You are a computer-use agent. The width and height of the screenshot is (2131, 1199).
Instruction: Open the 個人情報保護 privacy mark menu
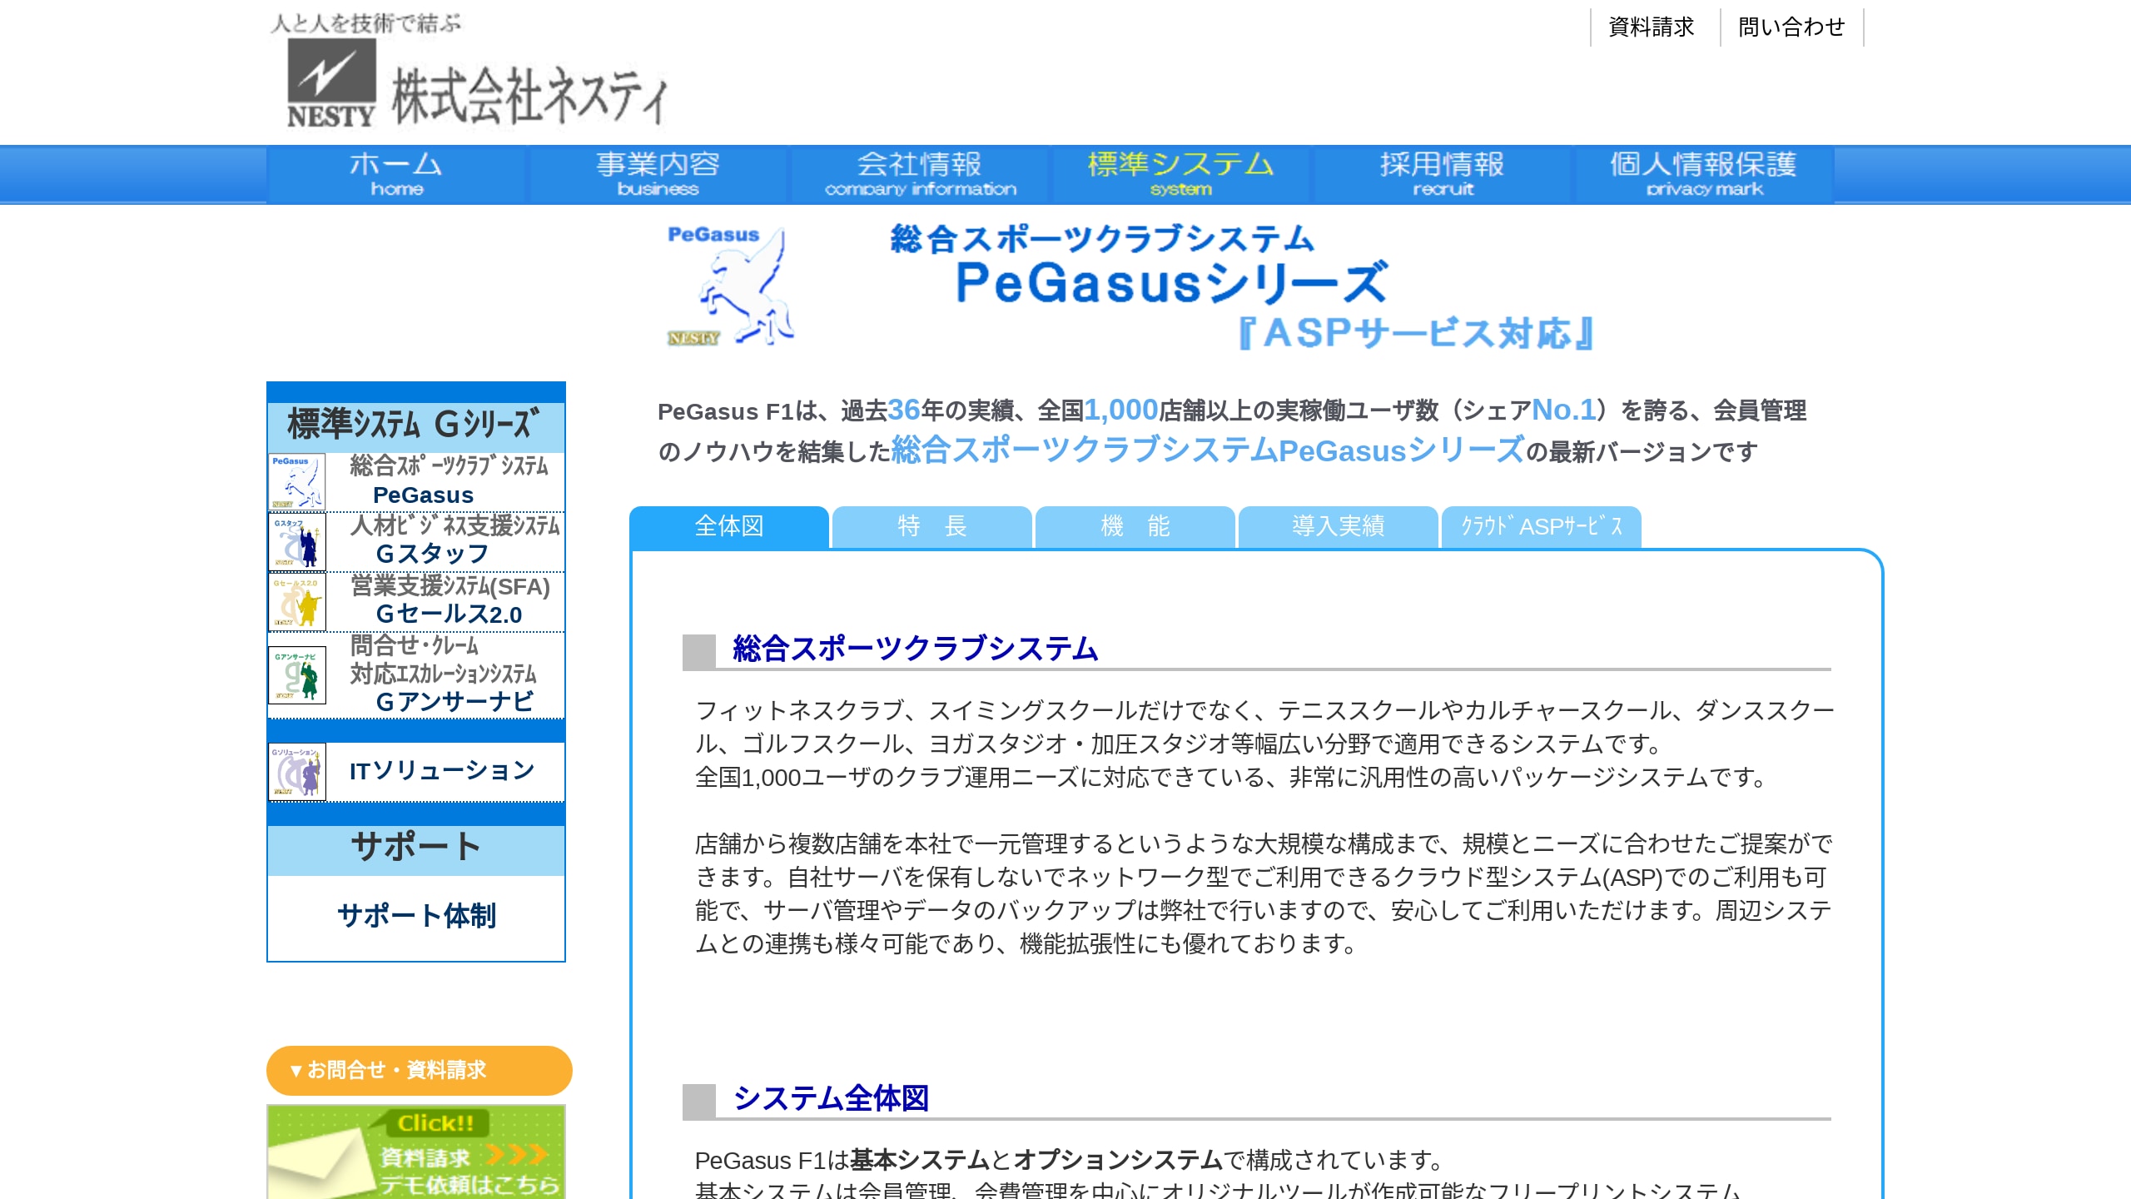coord(1703,174)
